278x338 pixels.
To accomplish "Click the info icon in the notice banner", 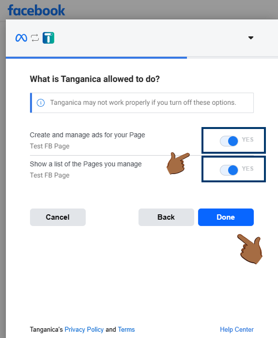I will click(41, 103).
